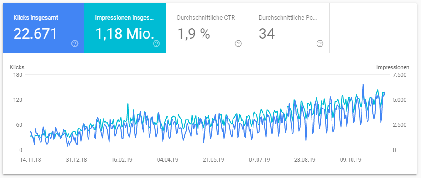Select the 04.04.19 date on chart axis
This screenshot has width=421, height=178.
pyautogui.click(x=168, y=160)
